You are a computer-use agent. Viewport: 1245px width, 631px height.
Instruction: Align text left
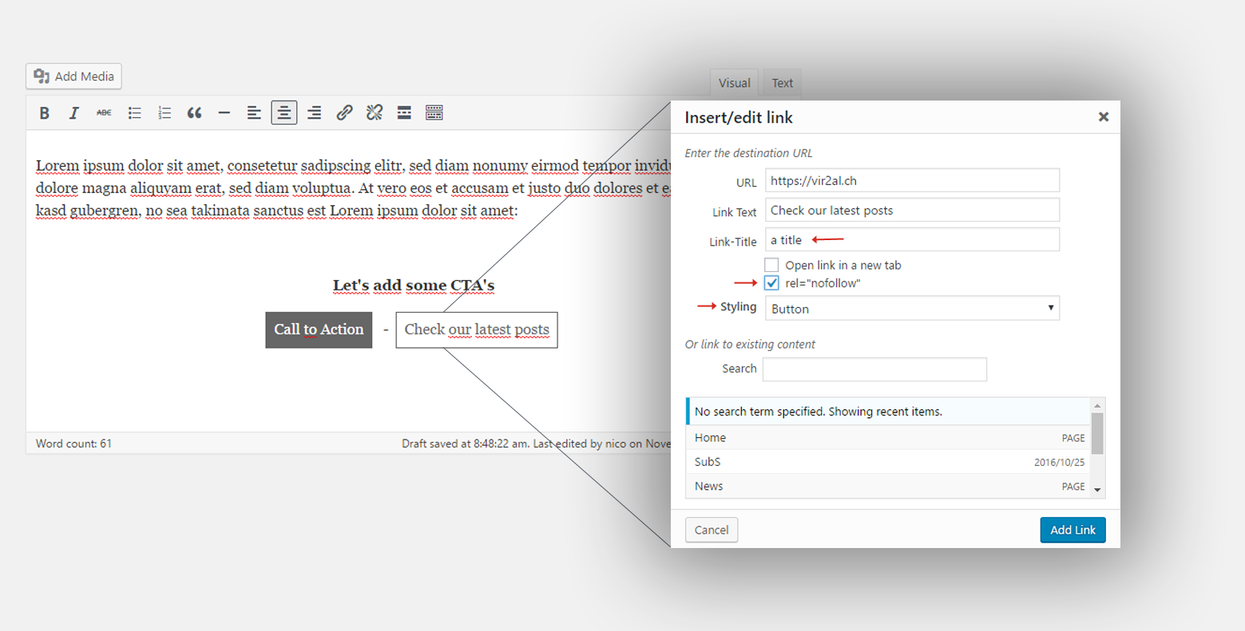tap(254, 113)
